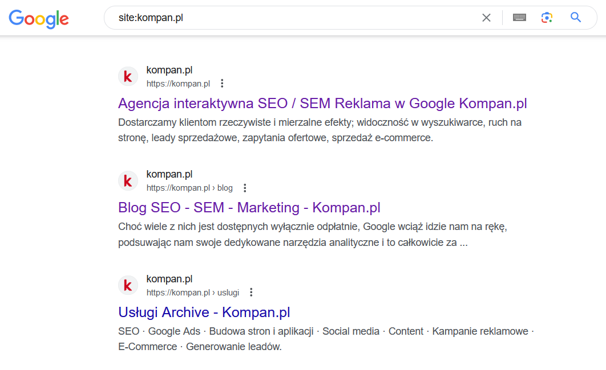Click the snippet starting 'Dostarczamy klientom rzeczywiste'
The height and width of the screenshot is (370, 606).
320,130
